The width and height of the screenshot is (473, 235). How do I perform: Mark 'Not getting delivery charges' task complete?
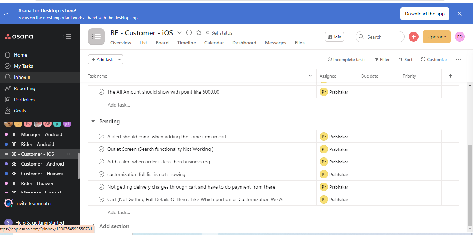[x=101, y=187]
